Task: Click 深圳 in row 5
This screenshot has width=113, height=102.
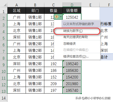Action: [17, 37]
